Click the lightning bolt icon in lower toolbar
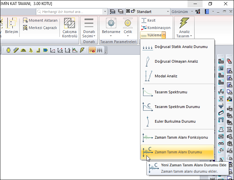The image size is (234, 180). click(x=82, y=50)
